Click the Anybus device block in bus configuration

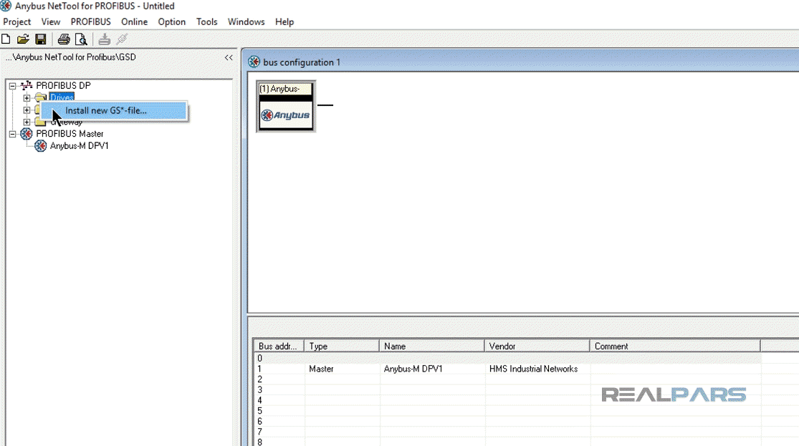(x=286, y=107)
